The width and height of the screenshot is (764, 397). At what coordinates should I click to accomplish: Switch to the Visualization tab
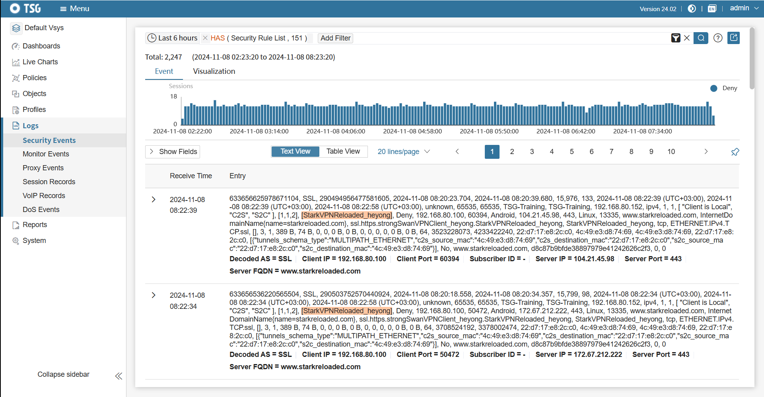pos(214,71)
